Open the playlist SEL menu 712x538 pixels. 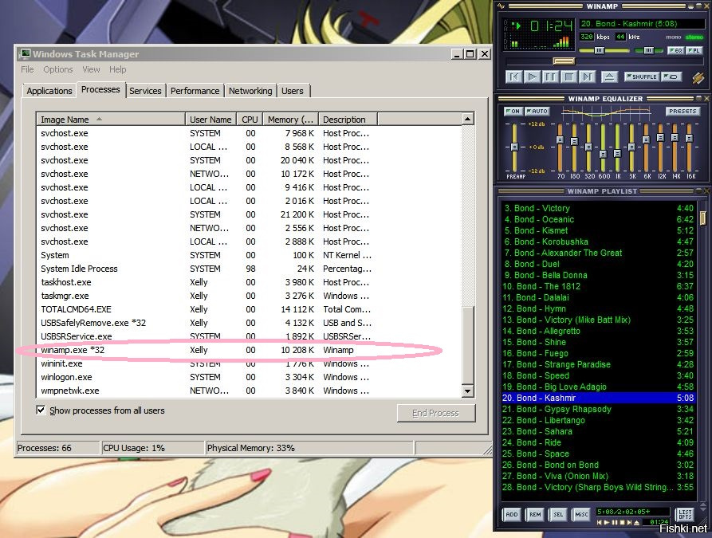click(x=558, y=514)
